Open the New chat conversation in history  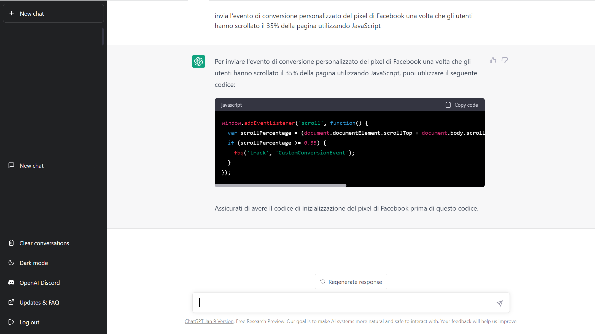32,165
